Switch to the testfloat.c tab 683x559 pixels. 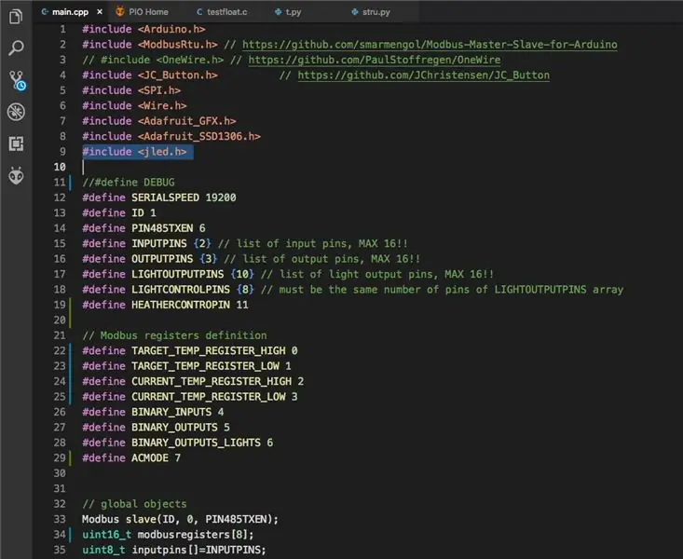point(227,12)
